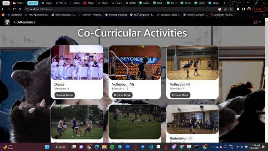Viewport: 268px width, 151px height.
Task: Click the Chrome profile avatar
Action: click(x=249, y=9)
